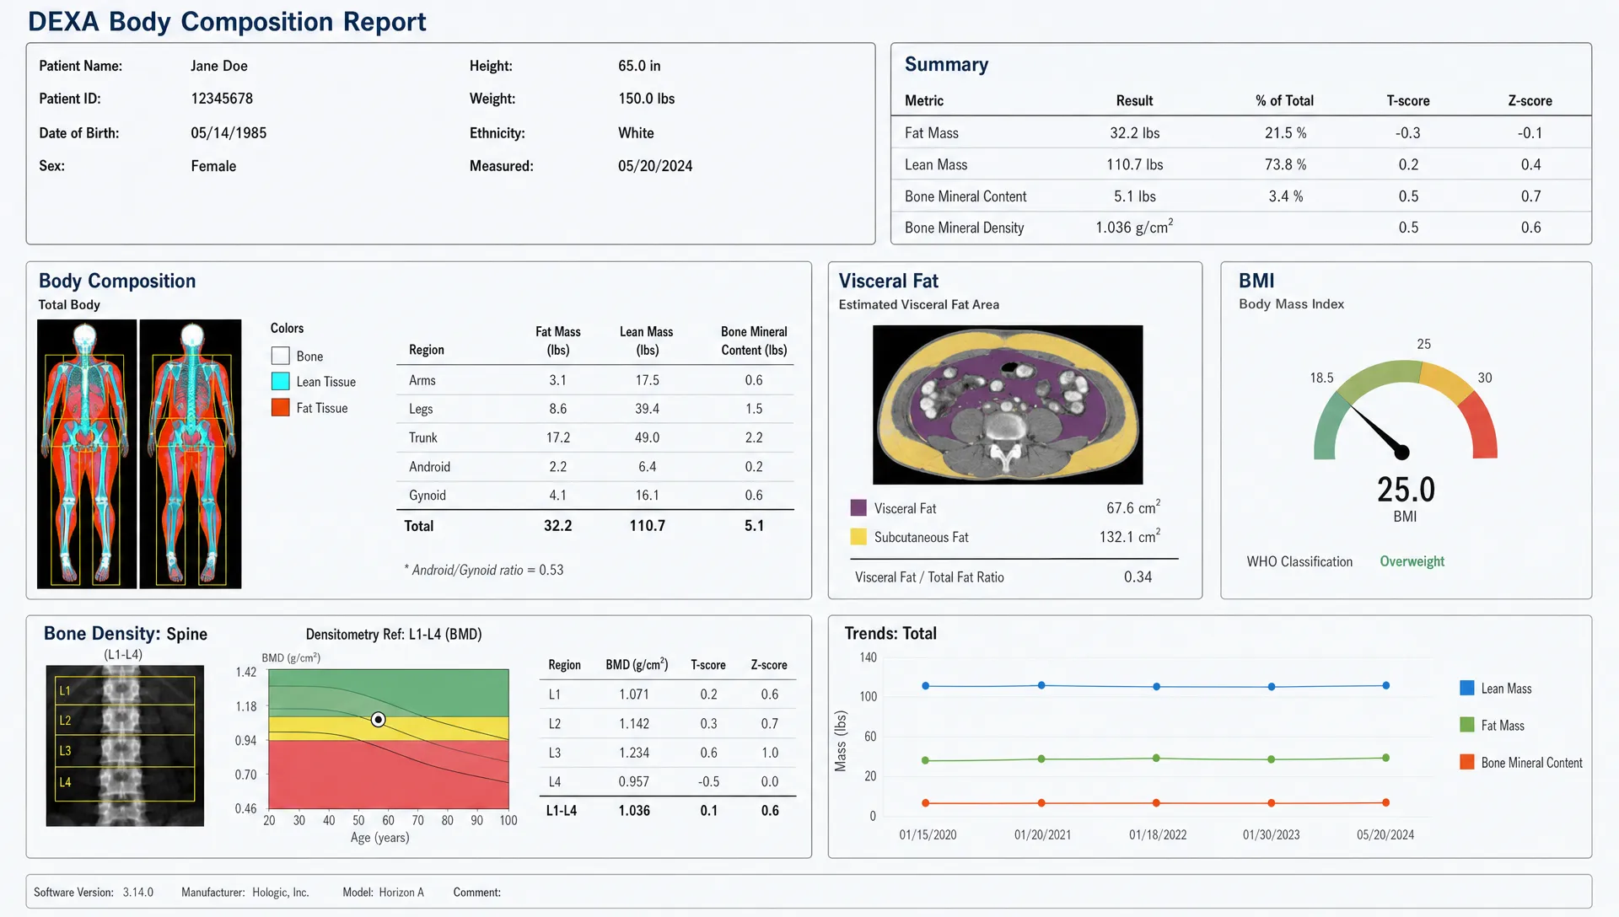Viewport: 1619px width, 917px height.
Task: Open the L1-L4 spine scan image
Action: pyautogui.click(x=125, y=746)
